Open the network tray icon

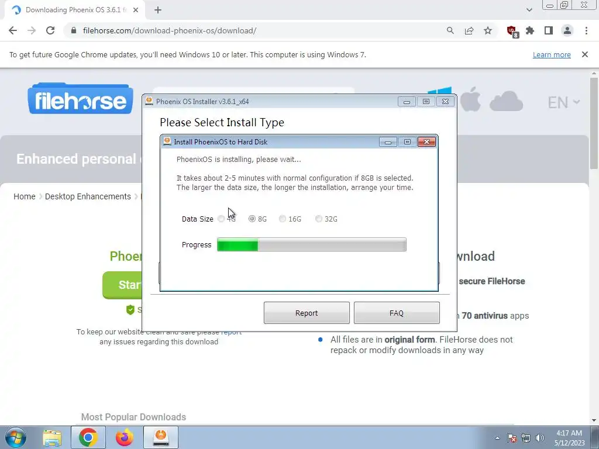coord(526,438)
